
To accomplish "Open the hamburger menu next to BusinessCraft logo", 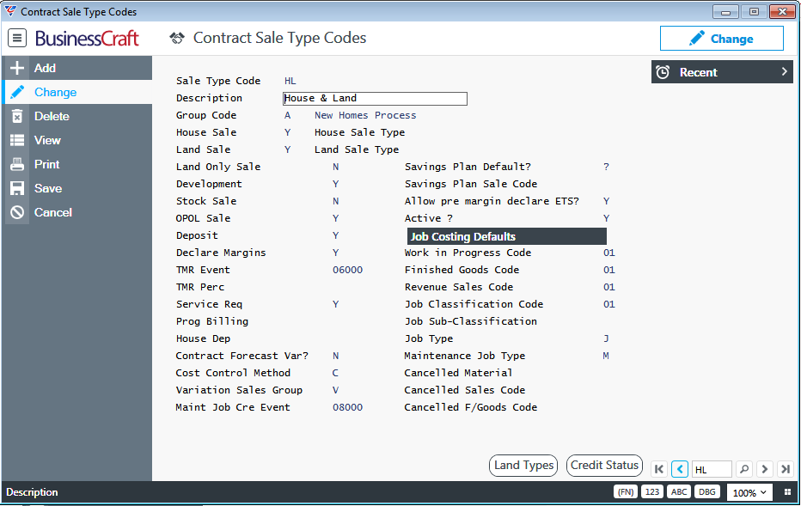I will coord(17,39).
